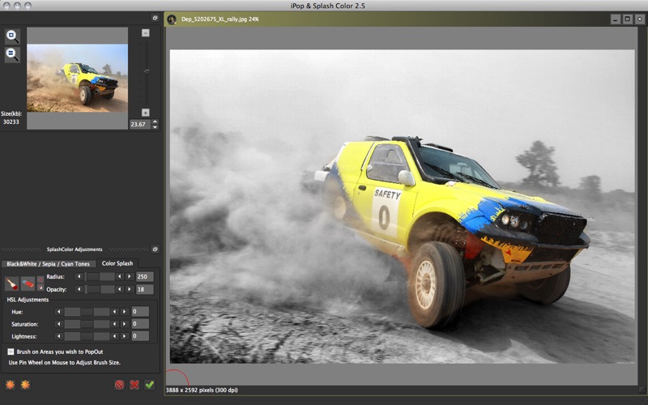This screenshot has width=648, height=405.
Task: Select the paint brush tool
Action: (x=12, y=283)
